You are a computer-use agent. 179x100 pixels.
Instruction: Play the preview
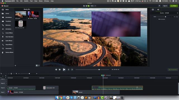(64, 69)
